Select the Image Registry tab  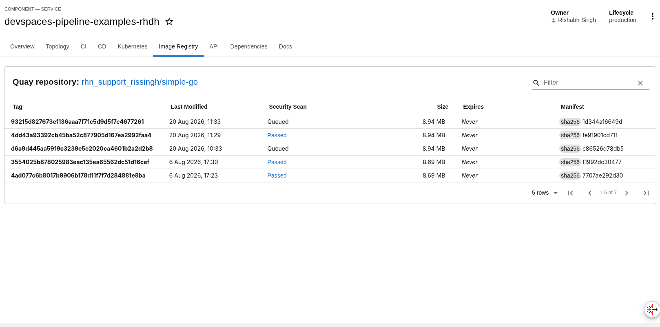tap(178, 46)
